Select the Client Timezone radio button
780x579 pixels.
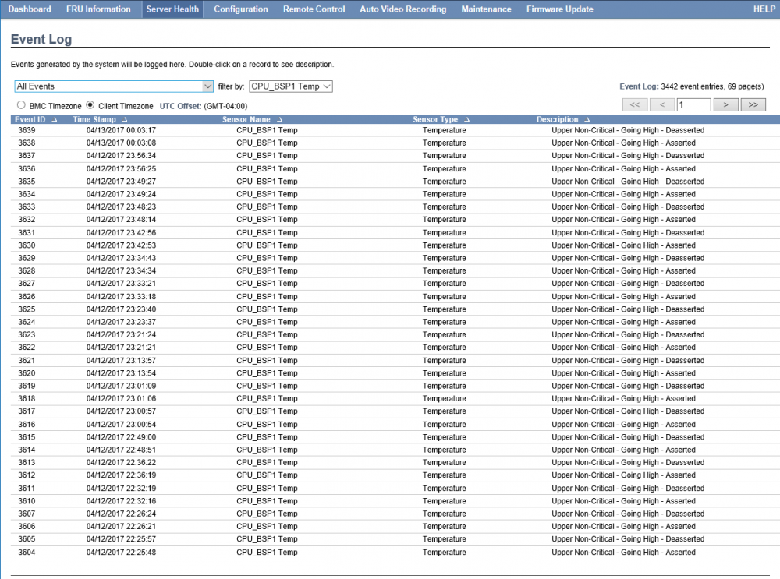pos(90,105)
